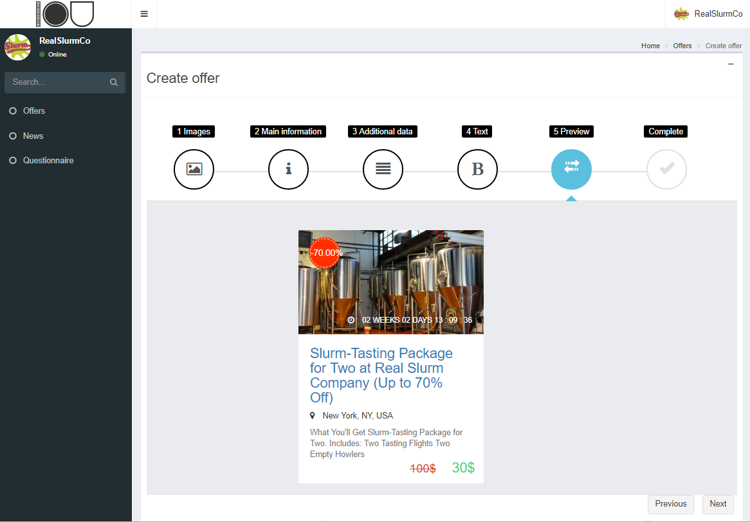Click the search magnifier icon in sidebar
The width and height of the screenshot is (750, 522).
[x=114, y=82]
